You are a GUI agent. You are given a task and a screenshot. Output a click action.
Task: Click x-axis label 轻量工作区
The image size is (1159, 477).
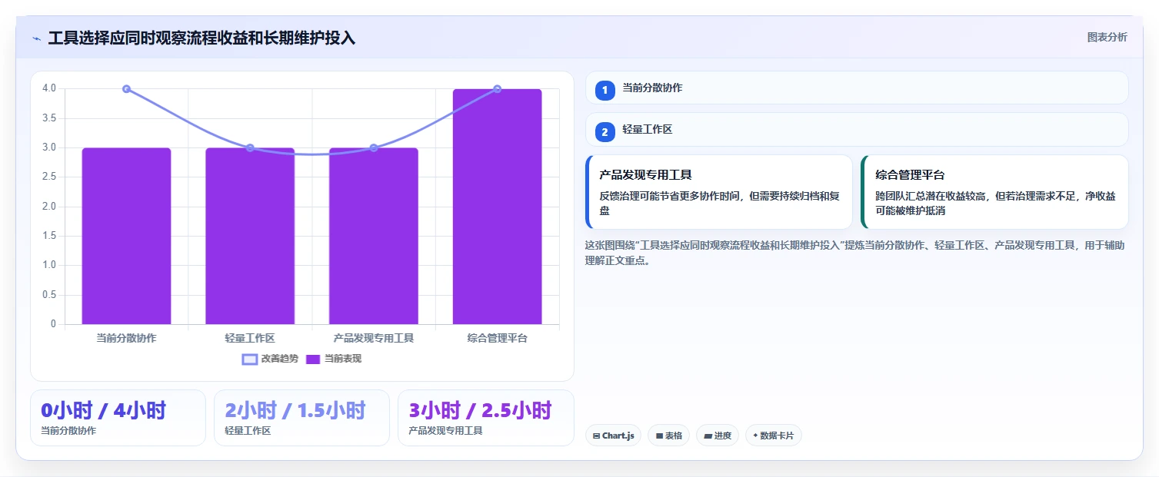click(x=250, y=338)
